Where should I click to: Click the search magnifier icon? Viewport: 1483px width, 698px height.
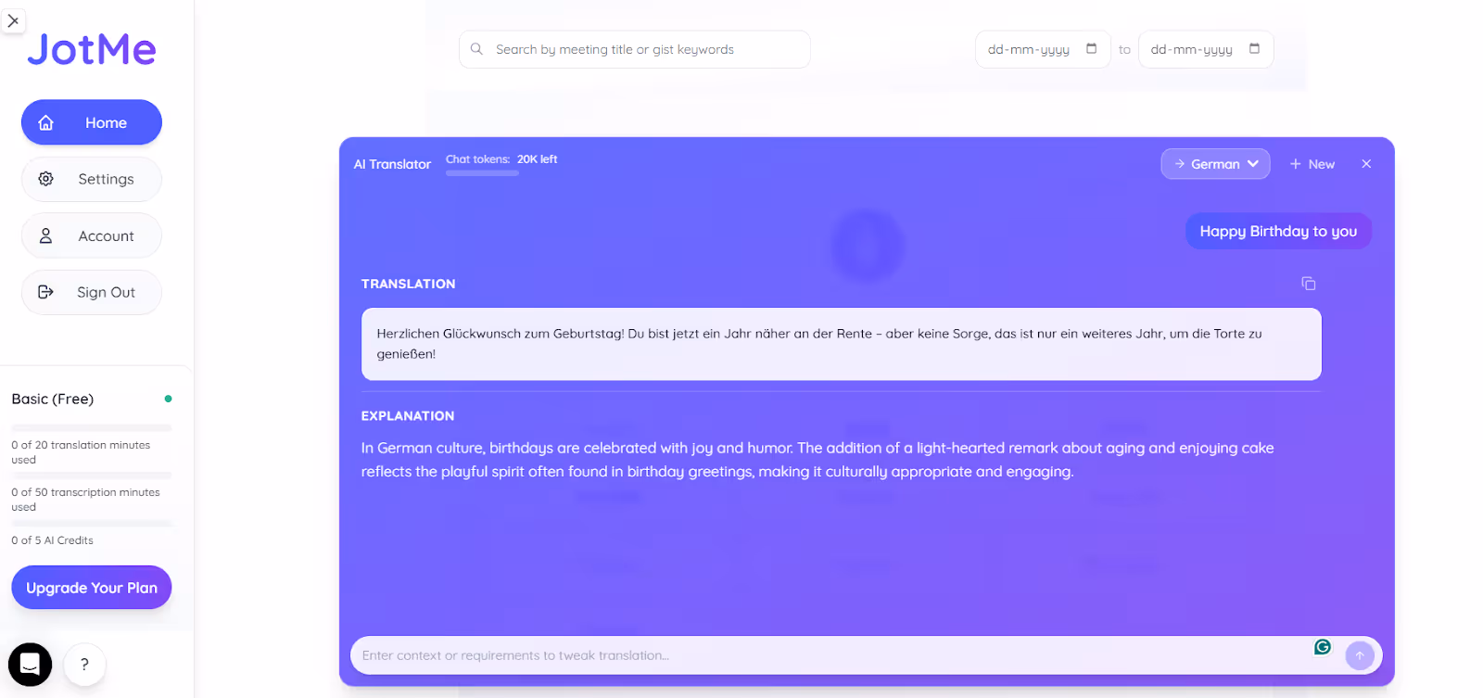pyautogui.click(x=476, y=49)
